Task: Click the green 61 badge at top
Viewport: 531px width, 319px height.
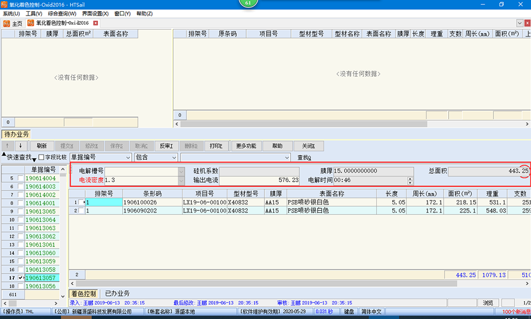Action: 247,3
